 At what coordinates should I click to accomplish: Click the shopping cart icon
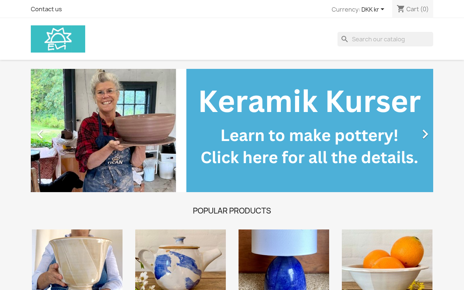tap(401, 9)
